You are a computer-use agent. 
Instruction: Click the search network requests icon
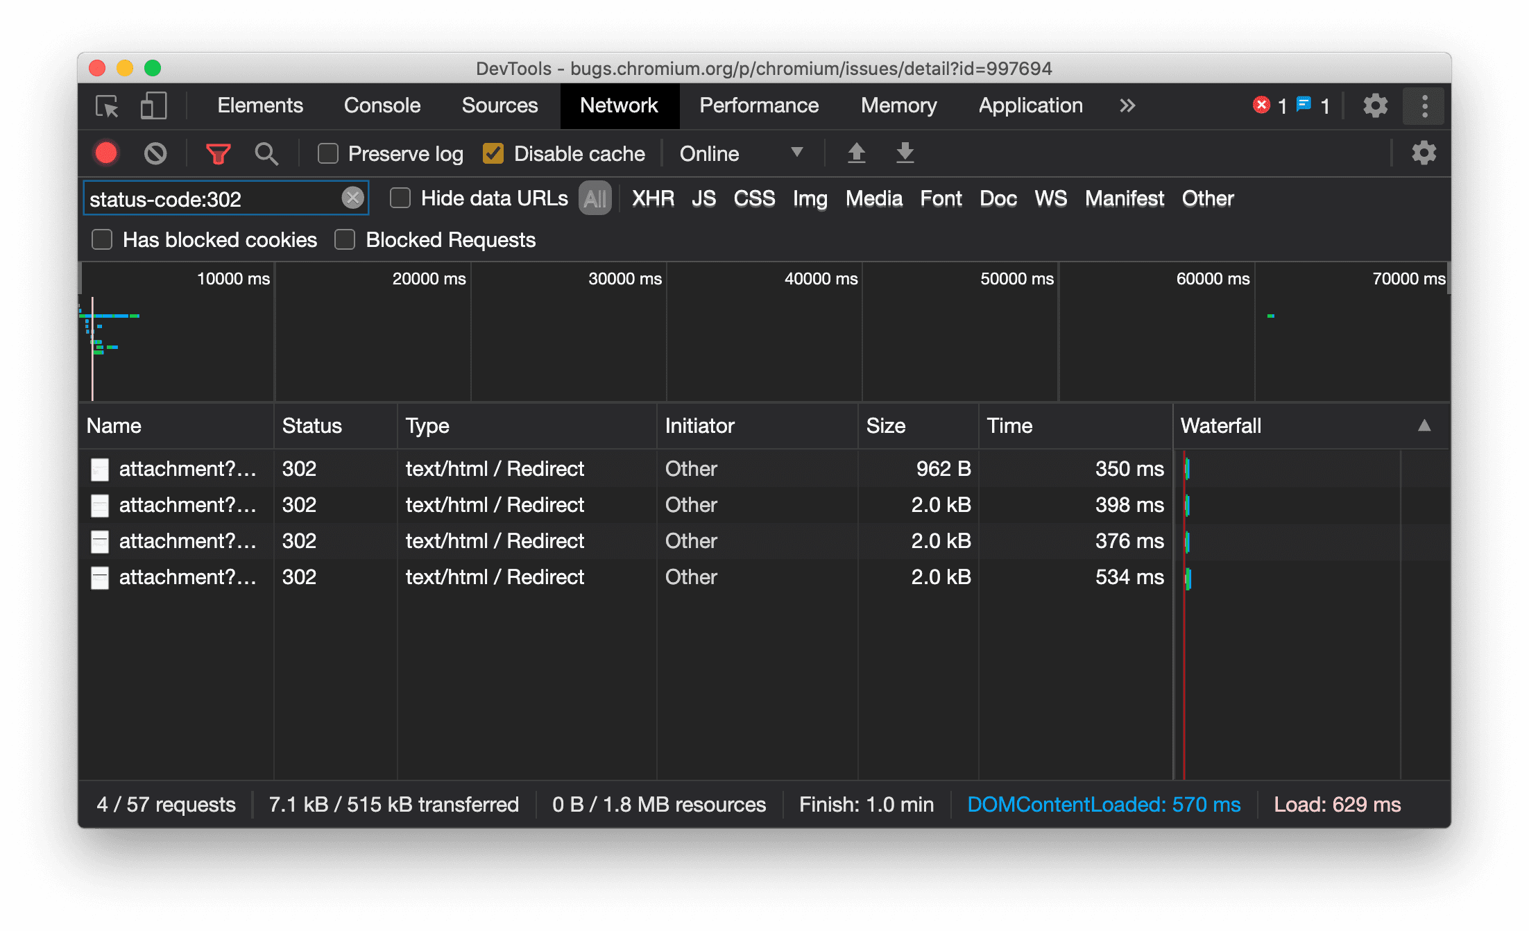tap(268, 153)
